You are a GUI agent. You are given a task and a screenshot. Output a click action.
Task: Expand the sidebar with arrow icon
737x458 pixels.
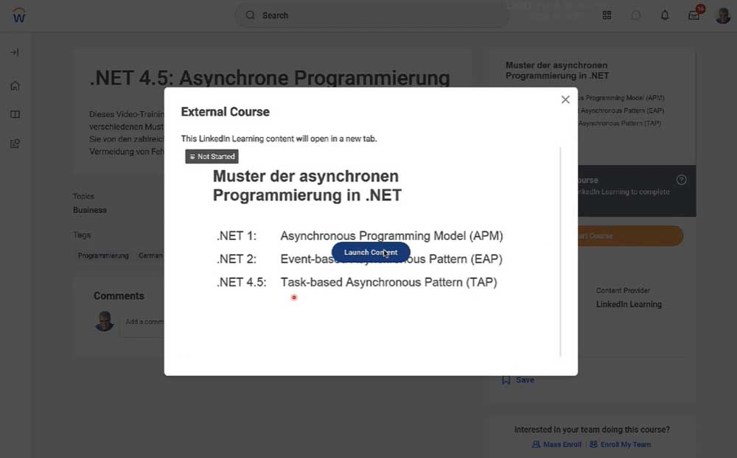pyautogui.click(x=15, y=52)
